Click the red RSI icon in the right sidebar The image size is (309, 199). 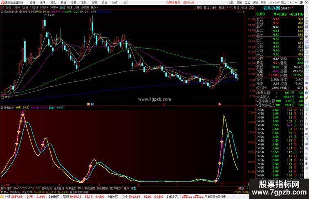tap(307, 83)
